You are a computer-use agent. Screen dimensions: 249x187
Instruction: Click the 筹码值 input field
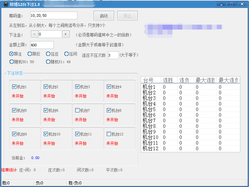(54, 15)
